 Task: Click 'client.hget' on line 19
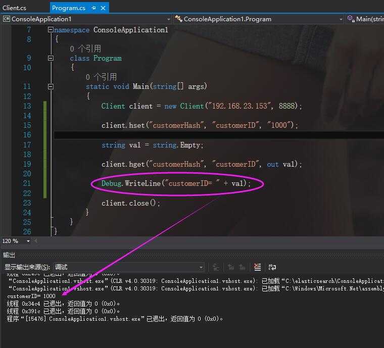123,164
